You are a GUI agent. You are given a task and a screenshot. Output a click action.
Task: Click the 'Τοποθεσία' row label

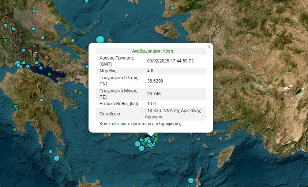110,114
